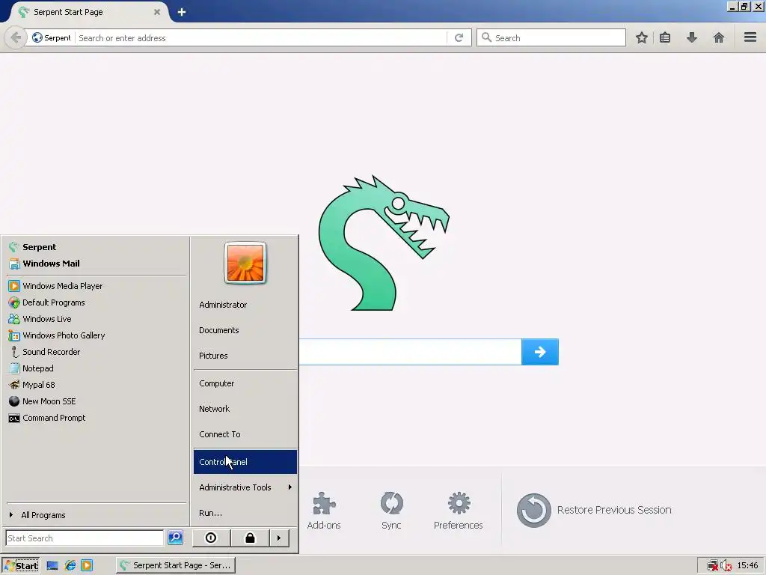Show bookmarks list icon in toolbar
Image resolution: width=766 pixels, height=575 pixels.
665,37
